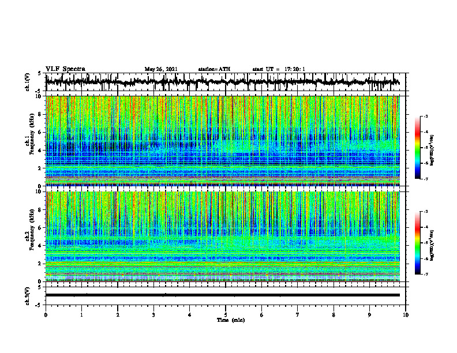Click the ch.2 colorbar log PSD label
The image size is (457, 353).
click(432, 245)
